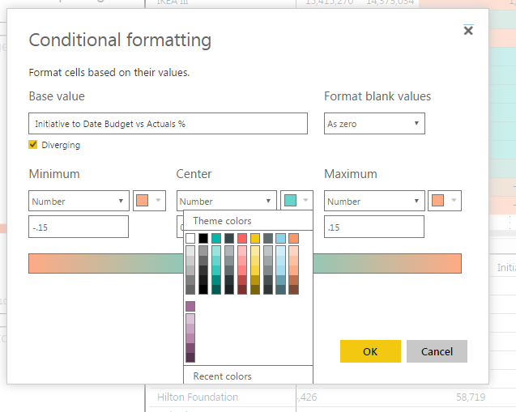Viewport: 516px width, 412px height.
Task: Select the darkest orange shade
Action: [293, 289]
